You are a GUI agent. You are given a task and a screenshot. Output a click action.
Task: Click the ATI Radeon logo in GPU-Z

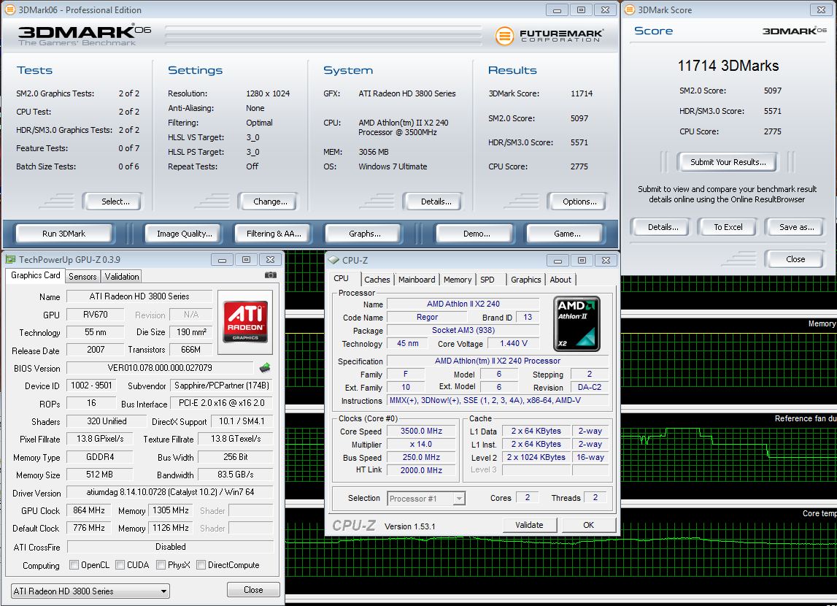(x=245, y=322)
